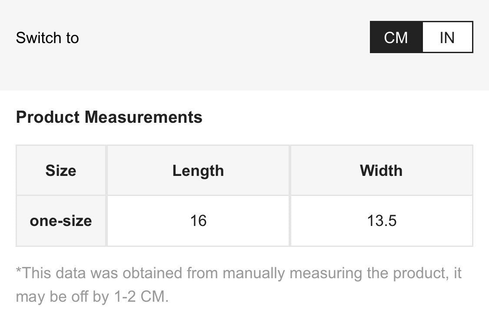Select the CM unit option
489x310 pixels.
pyautogui.click(x=396, y=37)
